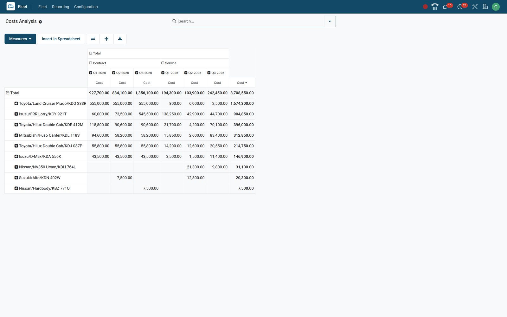Click the 83,400.00 Fuso Canter cell
Screen dimensions: 507x317
point(217,135)
